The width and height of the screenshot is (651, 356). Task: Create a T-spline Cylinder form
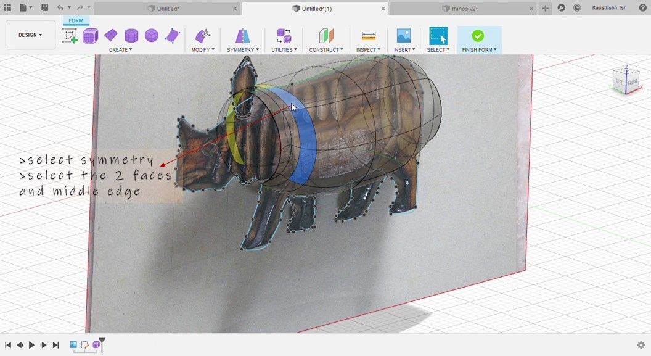coord(131,36)
